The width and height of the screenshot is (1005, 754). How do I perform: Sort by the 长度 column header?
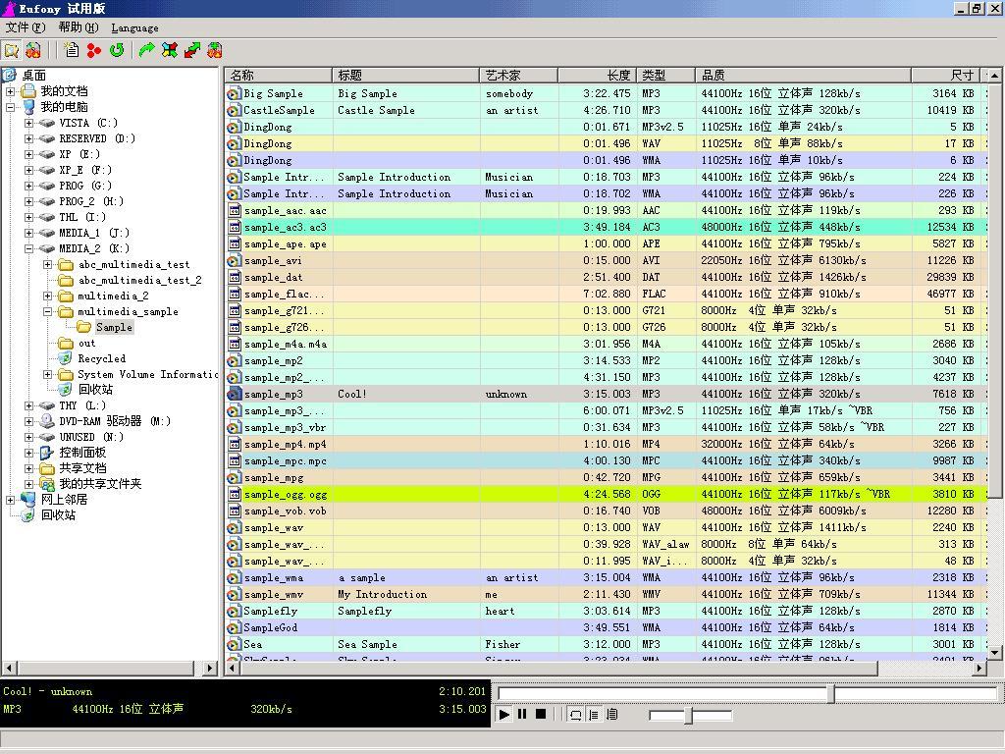[598, 75]
